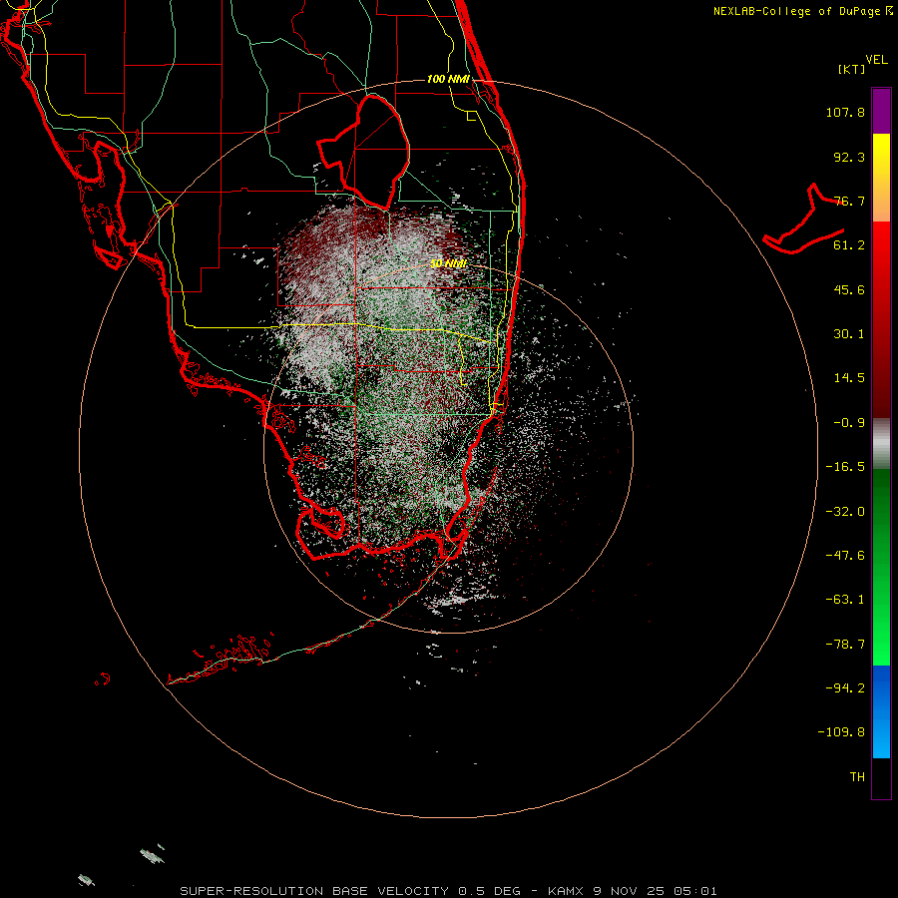
Task: Select the -0.9 legend value
Action: (849, 423)
